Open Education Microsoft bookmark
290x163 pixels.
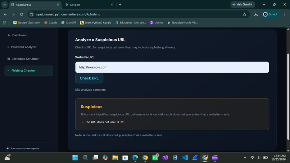pos(131,23)
